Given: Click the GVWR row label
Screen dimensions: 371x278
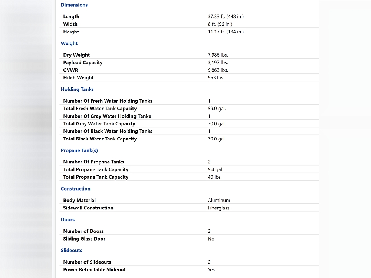Looking at the screenshot, I should tap(70, 70).
